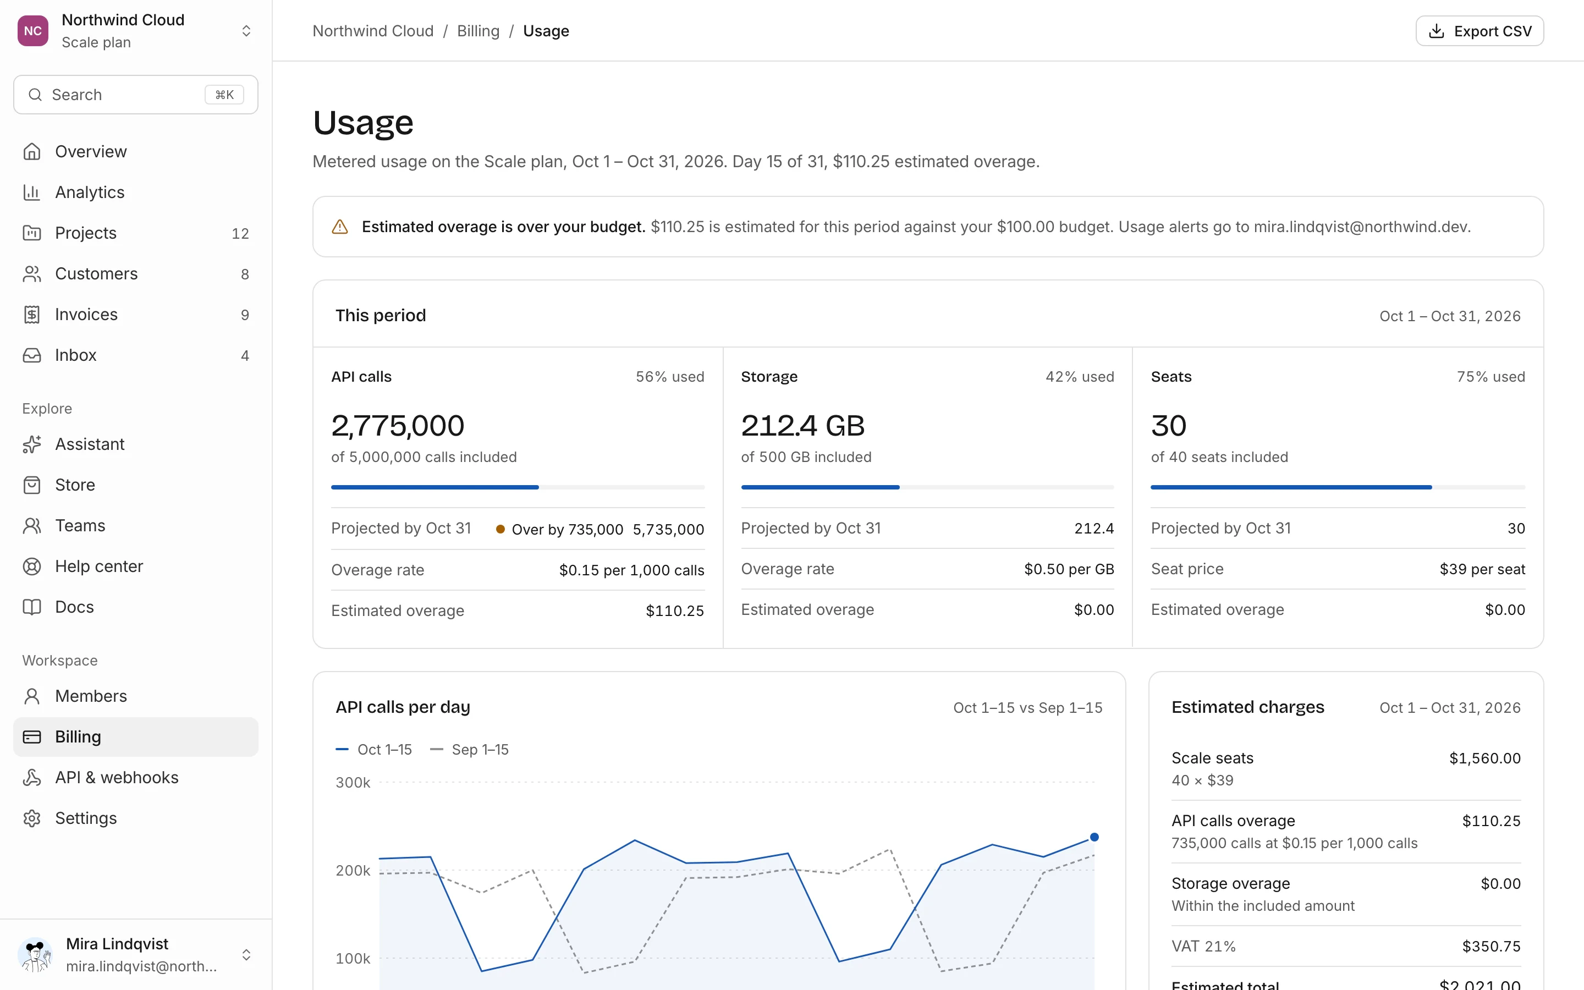Click '$0.15 per 1,000 calls' overage rate

tap(631, 570)
